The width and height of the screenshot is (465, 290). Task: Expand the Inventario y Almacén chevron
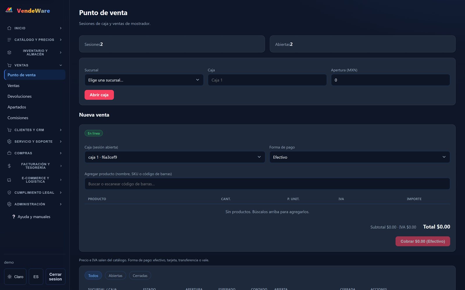pos(61,52)
